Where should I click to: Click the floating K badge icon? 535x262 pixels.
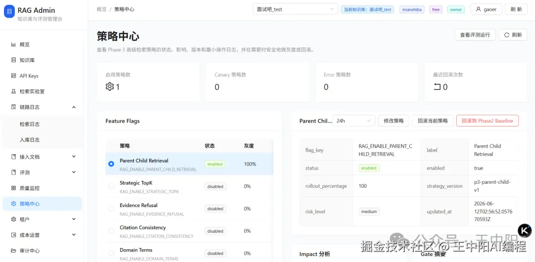tap(525, 230)
